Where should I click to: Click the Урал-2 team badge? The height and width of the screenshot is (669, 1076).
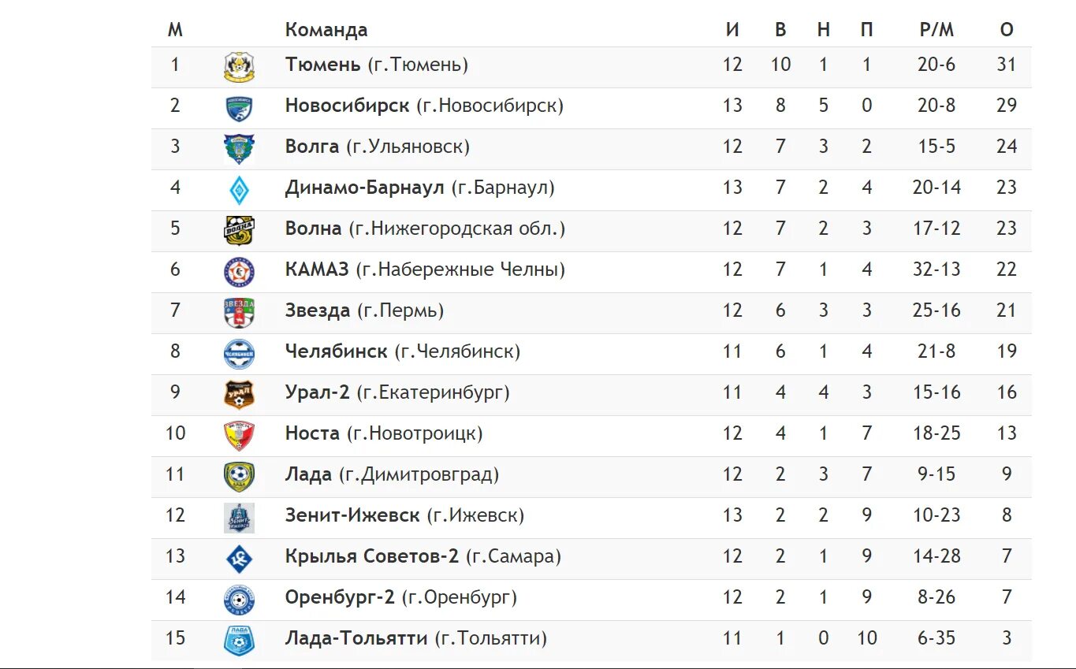click(x=239, y=395)
